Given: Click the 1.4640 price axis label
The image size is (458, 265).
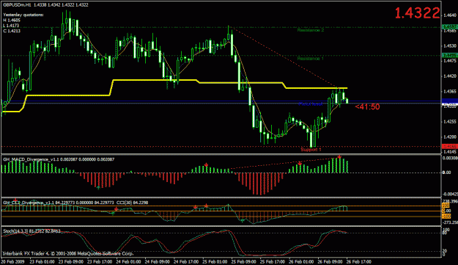Looking at the screenshot, I should point(450,15).
